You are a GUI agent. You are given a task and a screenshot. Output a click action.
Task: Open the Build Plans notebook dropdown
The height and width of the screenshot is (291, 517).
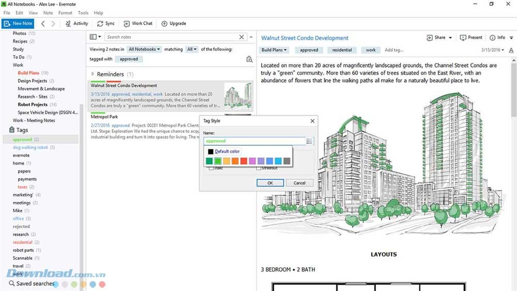(275, 50)
